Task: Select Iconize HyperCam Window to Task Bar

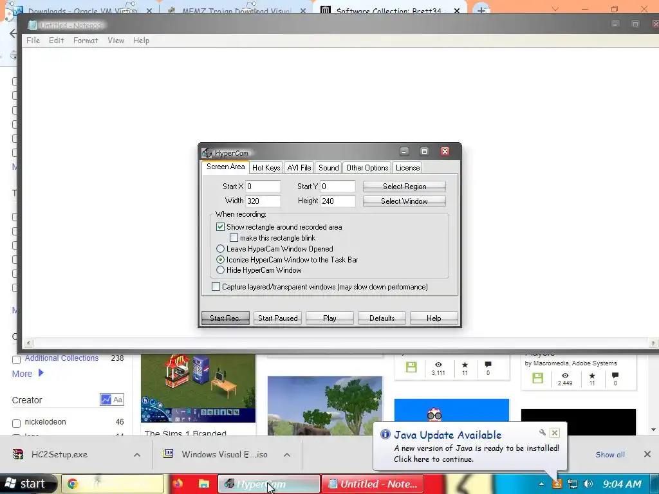Action: 220,260
